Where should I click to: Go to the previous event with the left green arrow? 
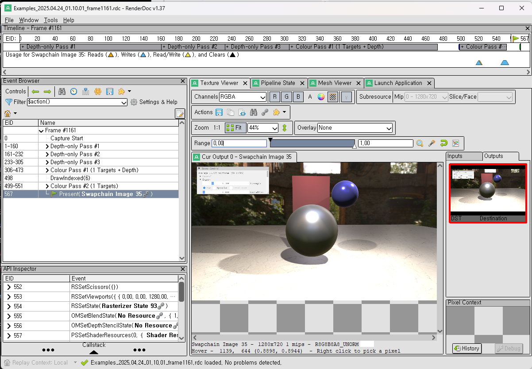coord(35,92)
